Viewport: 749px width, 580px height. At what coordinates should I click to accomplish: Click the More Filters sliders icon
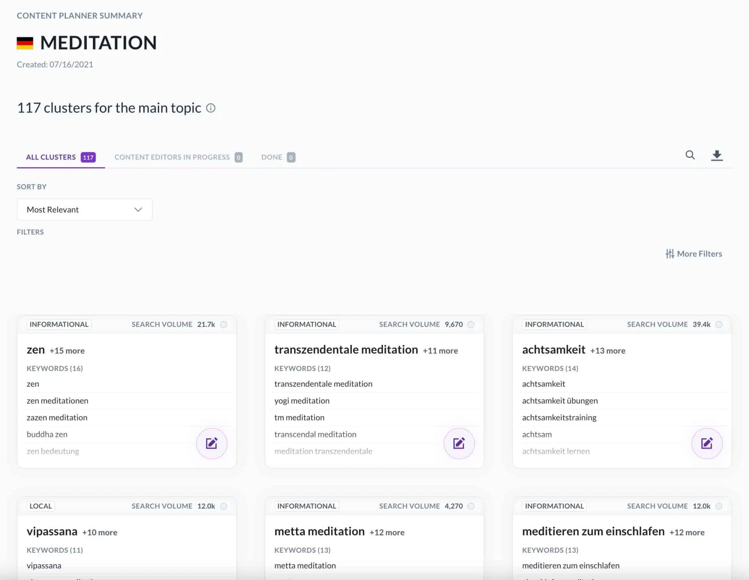click(x=669, y=254)
